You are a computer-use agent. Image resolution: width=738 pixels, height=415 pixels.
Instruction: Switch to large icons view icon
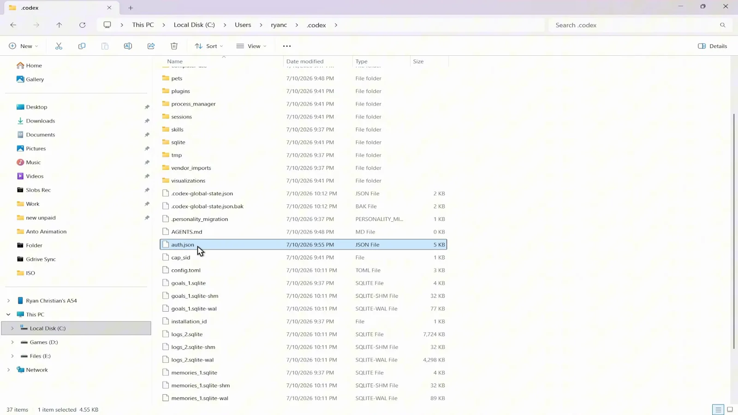pos(730,409)
